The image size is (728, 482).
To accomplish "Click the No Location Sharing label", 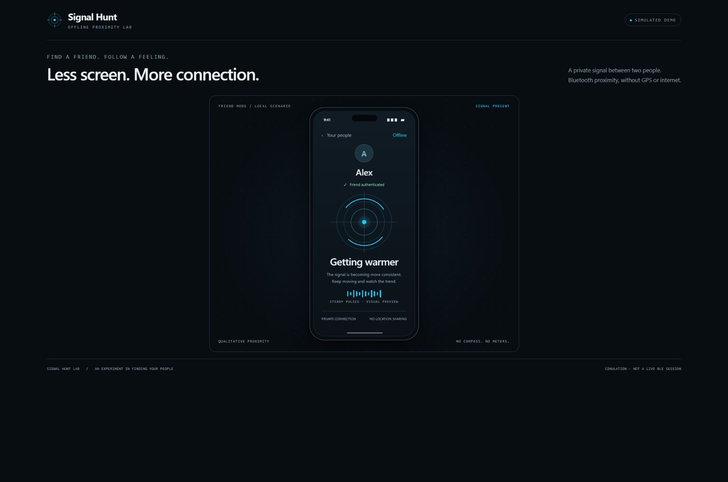I will (x=388, y=319).
